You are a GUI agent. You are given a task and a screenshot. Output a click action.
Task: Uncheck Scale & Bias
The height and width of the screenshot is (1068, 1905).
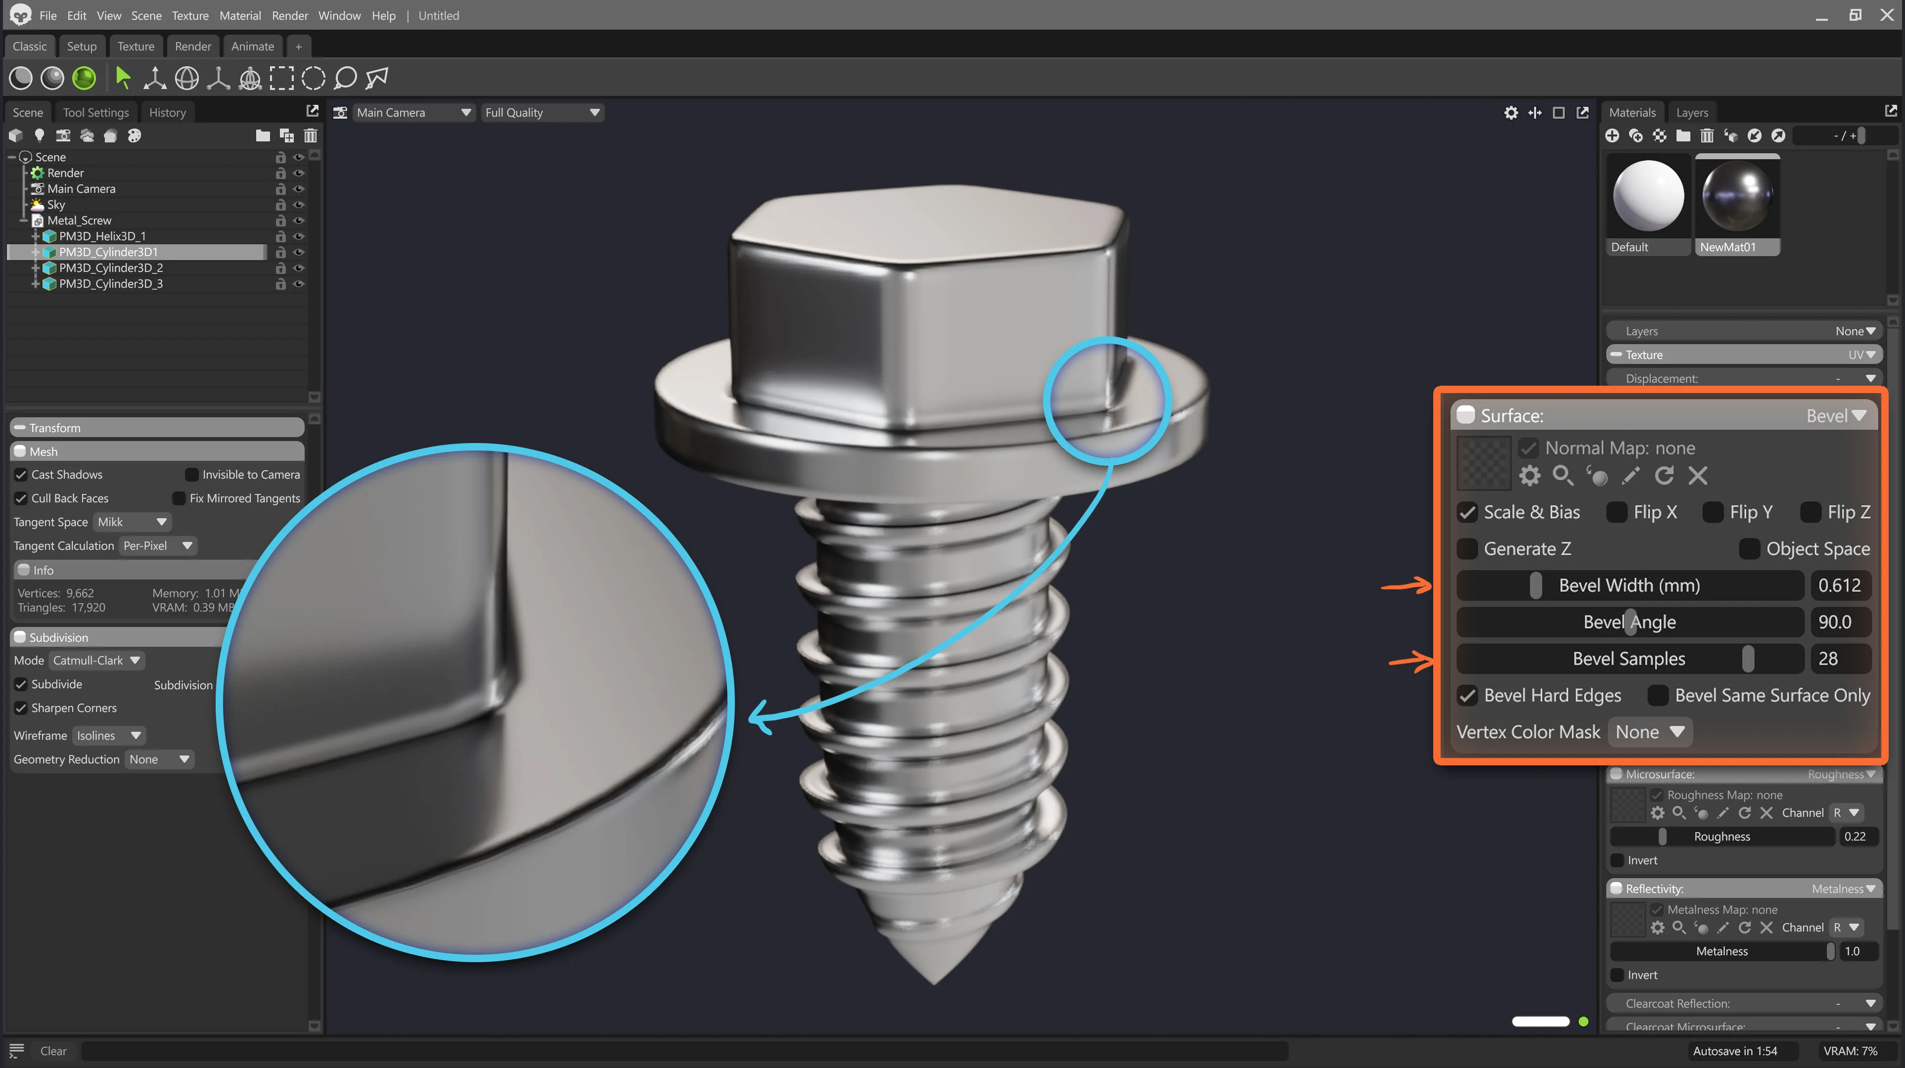(1468, 512)
